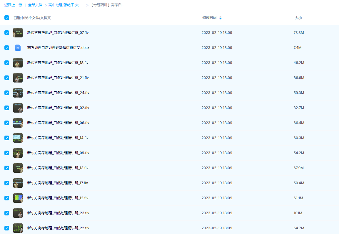Open 高考地理自然地理专题精讲班讲义.docx file name
This screenshot has width=339, height=234.
click(x=58, y=48)
